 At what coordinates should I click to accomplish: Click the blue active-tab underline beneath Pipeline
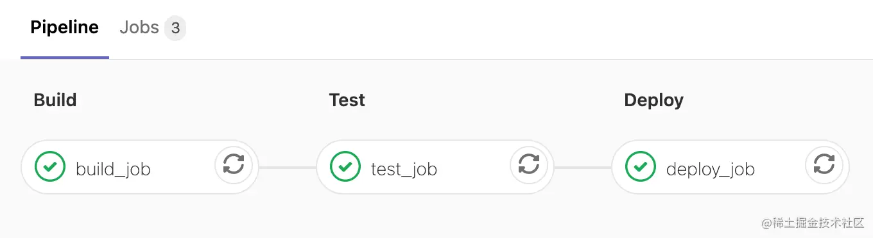pos(65,58)
